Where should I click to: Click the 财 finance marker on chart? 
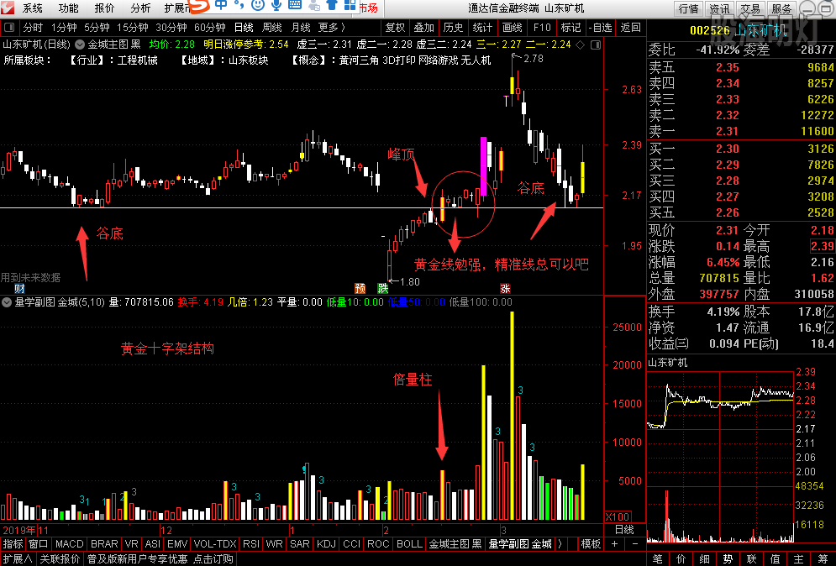19,288
